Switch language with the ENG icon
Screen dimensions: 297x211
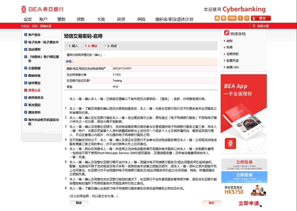pos(232,18)
